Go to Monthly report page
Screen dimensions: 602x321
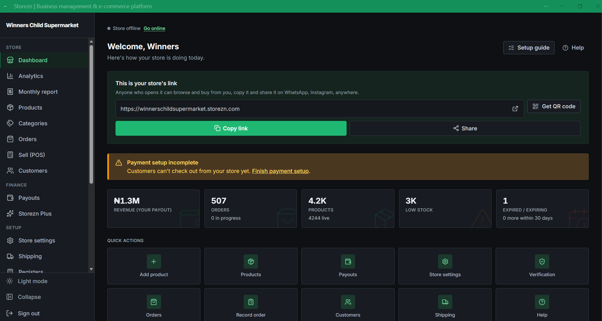coord(44,92)
